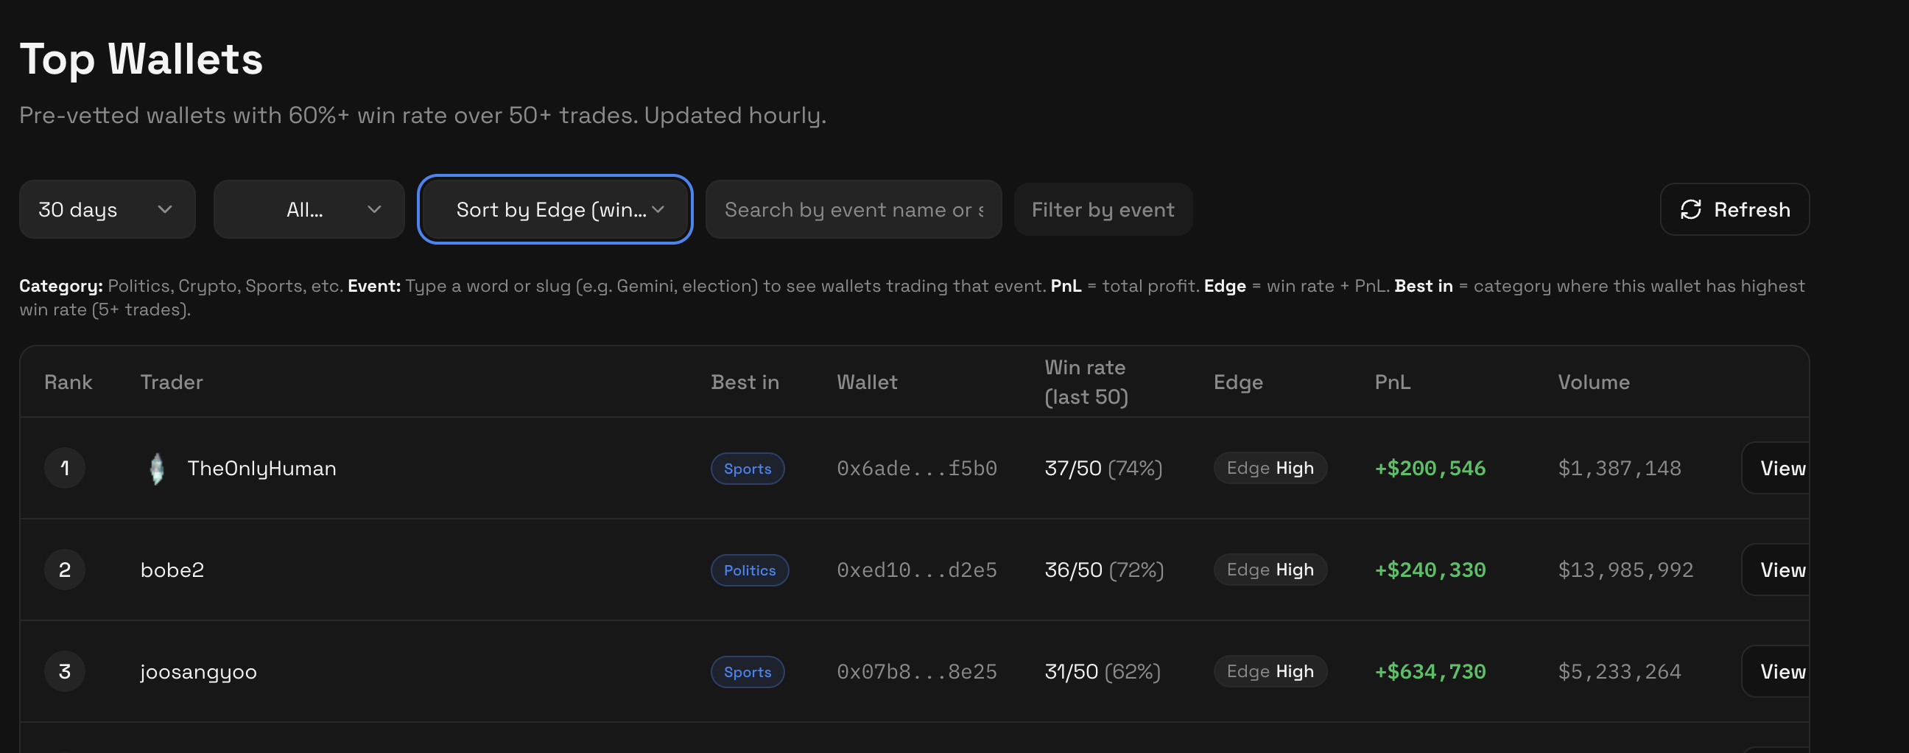Screen dimensions: 1909x753
Task: Expand the All categories dropdown
Action: [x=309, y=209]
